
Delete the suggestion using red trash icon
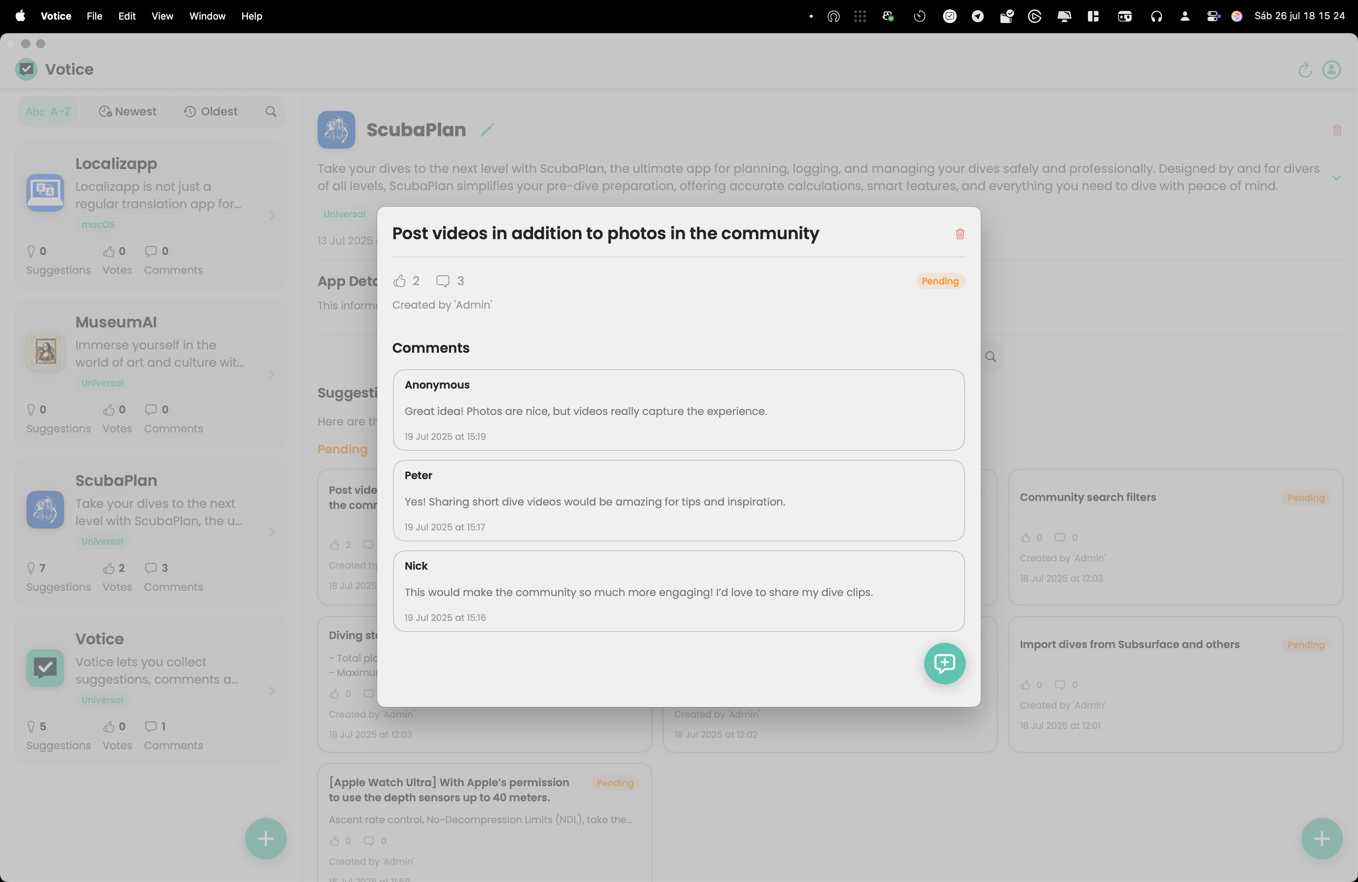[x=960, y=234]
